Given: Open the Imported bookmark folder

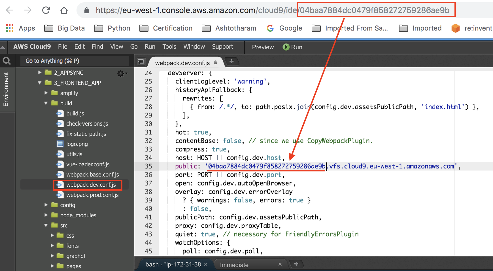Looking at the screenshot, I should (420, 28).
